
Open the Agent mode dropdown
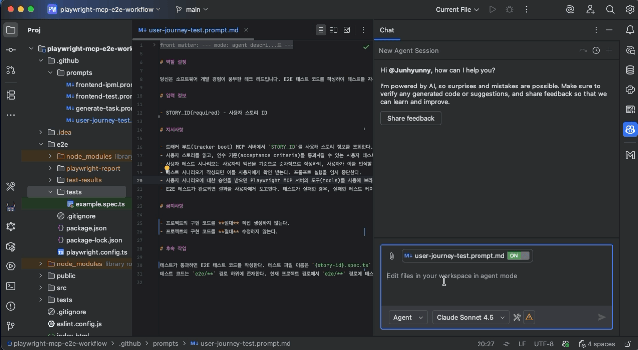408,317
